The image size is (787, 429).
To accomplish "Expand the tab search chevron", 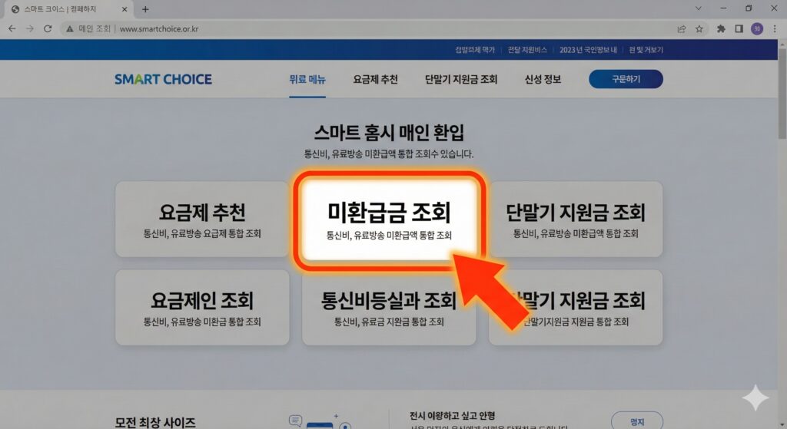I will (x=698, y=8).
